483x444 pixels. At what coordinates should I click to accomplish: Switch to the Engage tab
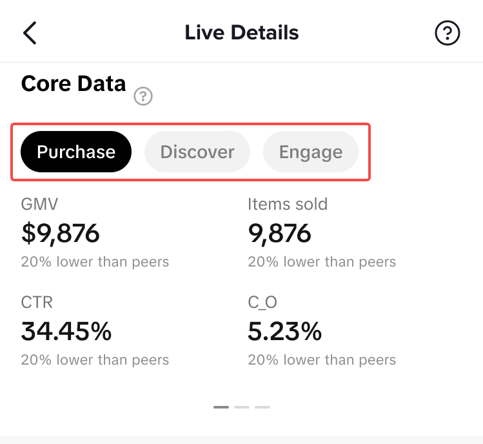point(310,152)
